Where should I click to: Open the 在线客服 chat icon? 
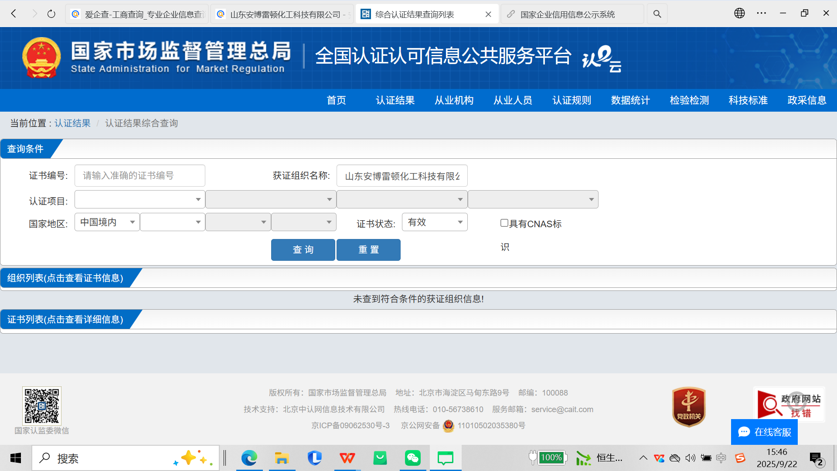click(x=744, y=432)
